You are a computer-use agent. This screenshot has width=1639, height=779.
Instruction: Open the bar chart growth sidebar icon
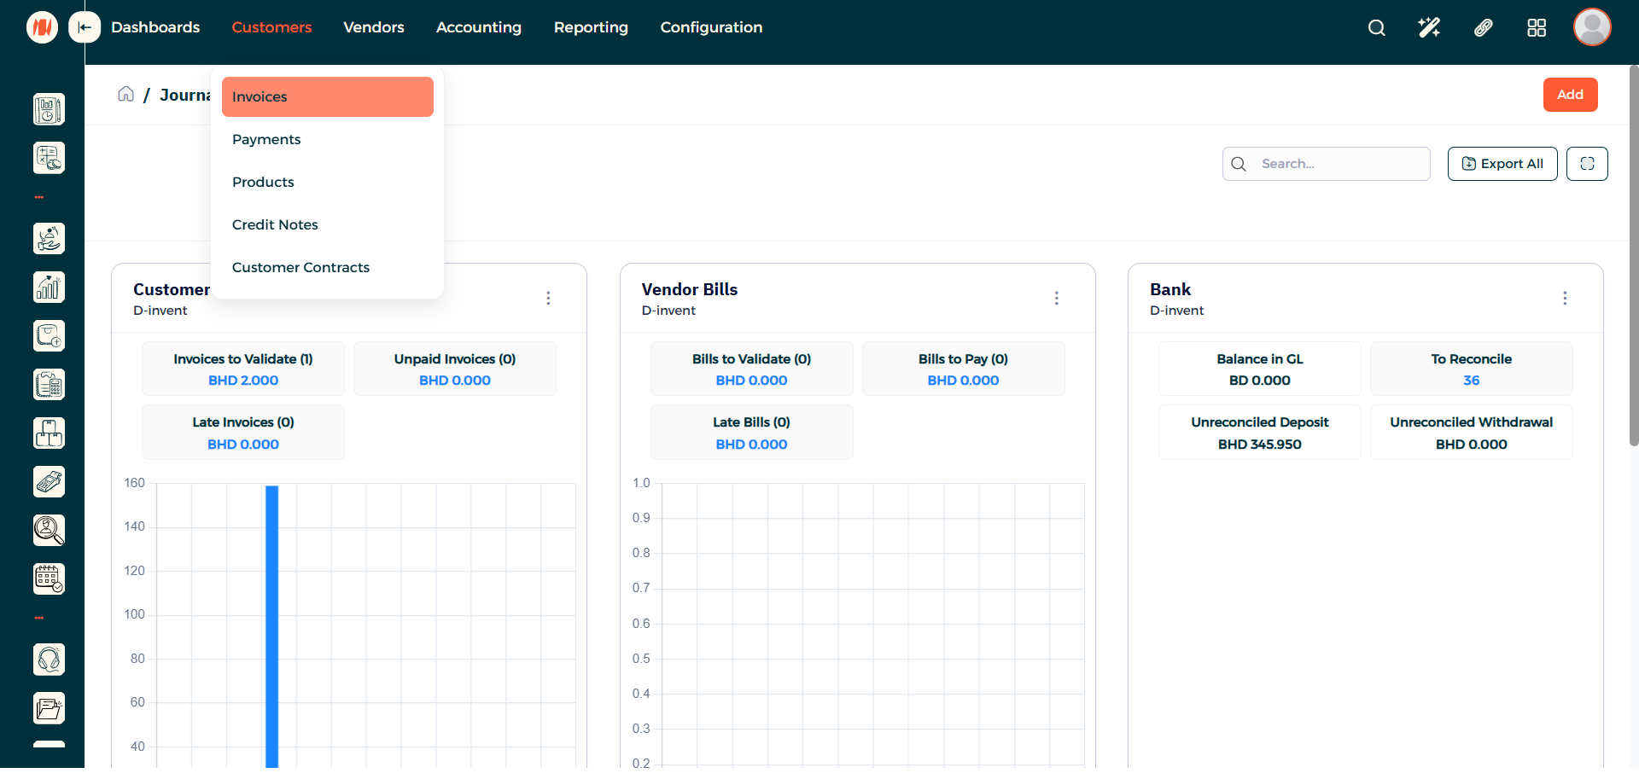point(49,288)
